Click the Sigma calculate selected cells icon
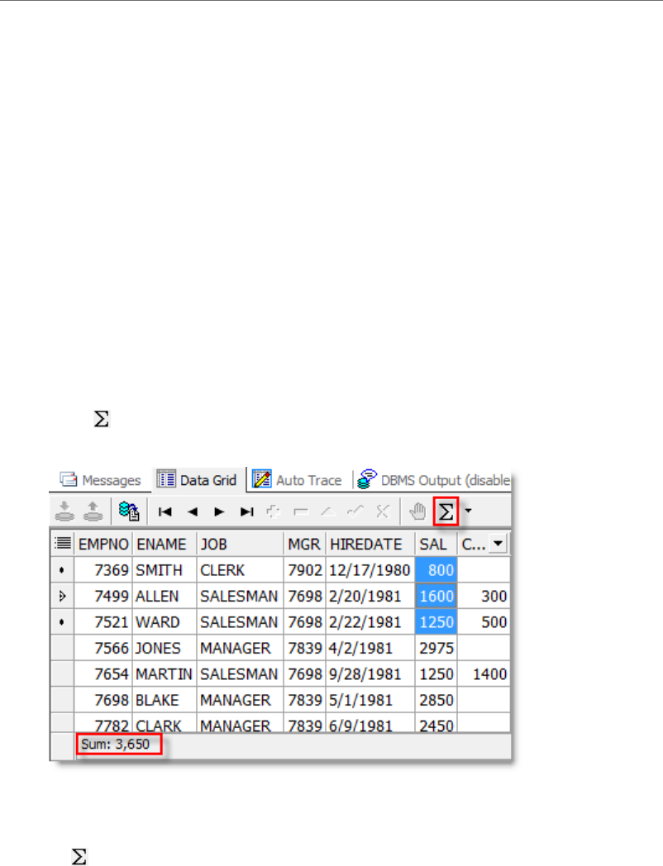663x866 pixels. [x=446, y=512]
